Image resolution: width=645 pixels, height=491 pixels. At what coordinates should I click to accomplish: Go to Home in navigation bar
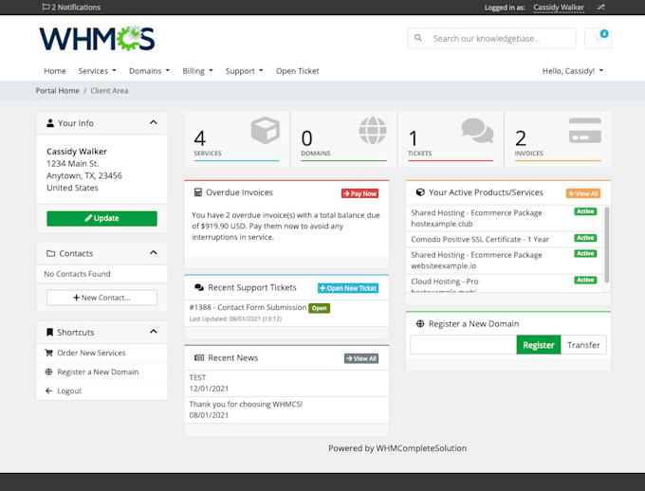55,71
